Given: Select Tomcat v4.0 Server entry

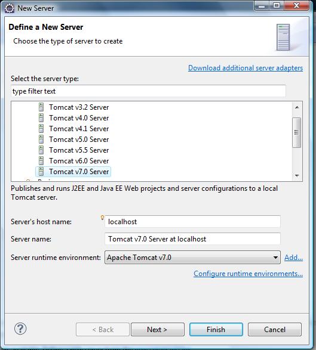Looking at the screenshot, I should click(79, 118).
